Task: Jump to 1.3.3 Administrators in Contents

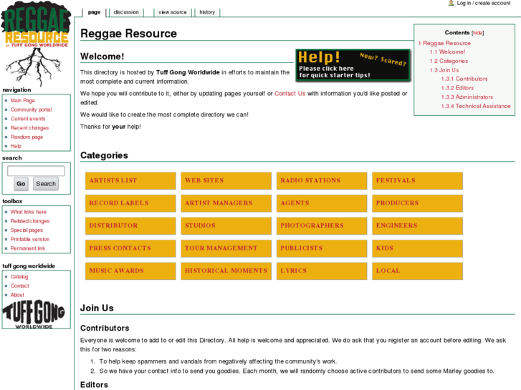Action: tap(467, 97)
